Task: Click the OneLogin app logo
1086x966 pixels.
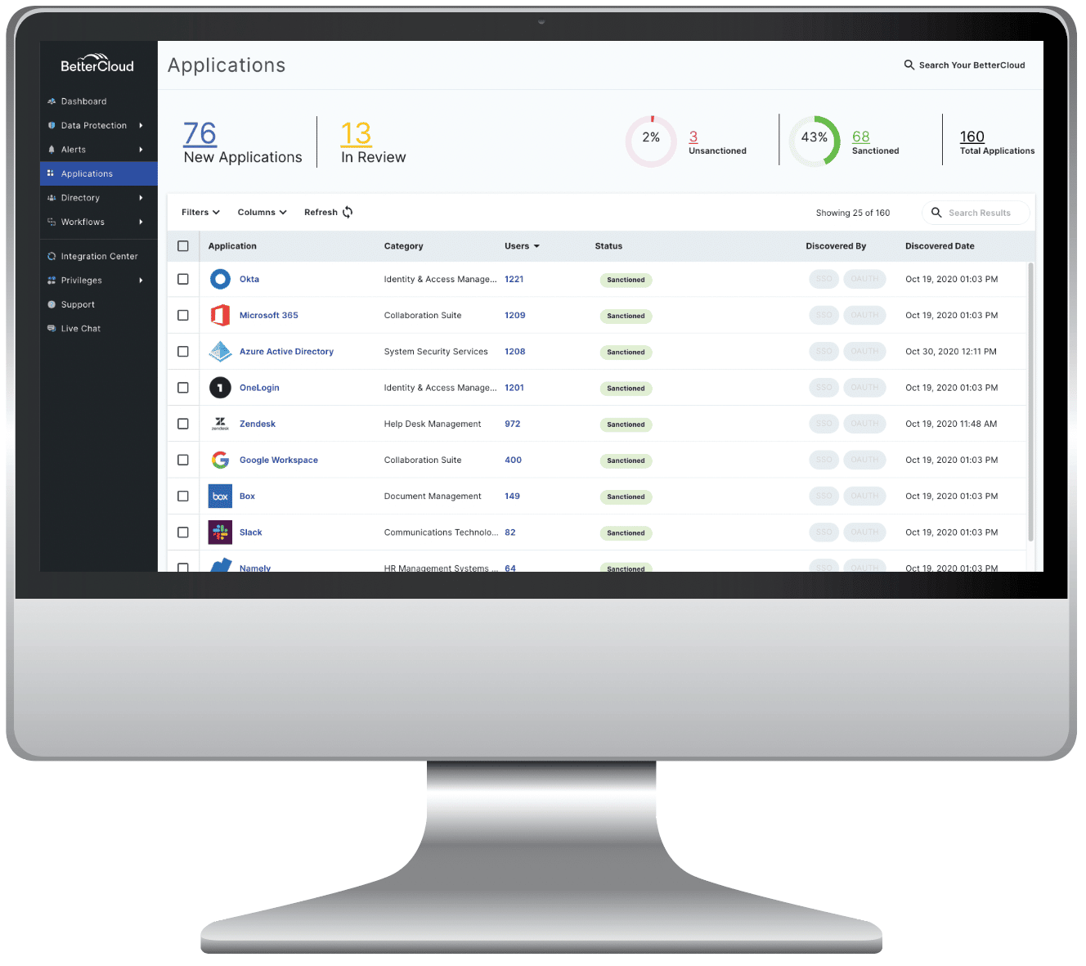Action: [220, 388]
